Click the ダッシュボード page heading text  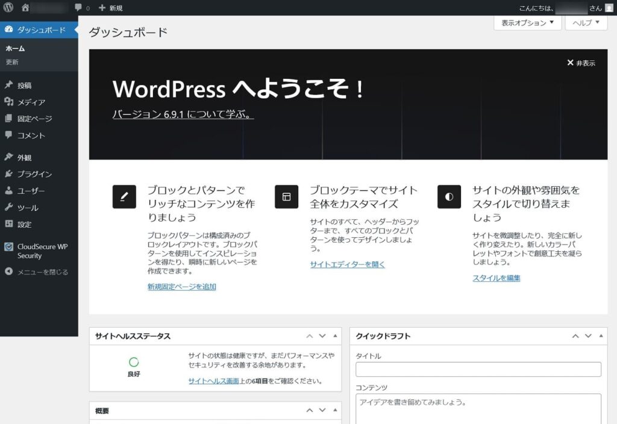(x=128, y=32)
